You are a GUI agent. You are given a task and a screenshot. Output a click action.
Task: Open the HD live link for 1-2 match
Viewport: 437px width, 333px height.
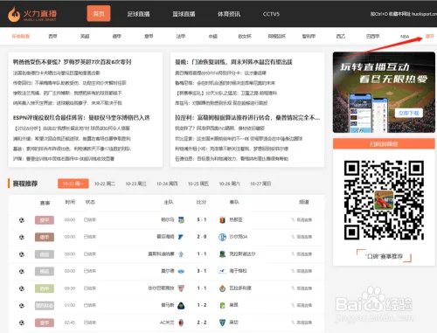tap(302, 305)
